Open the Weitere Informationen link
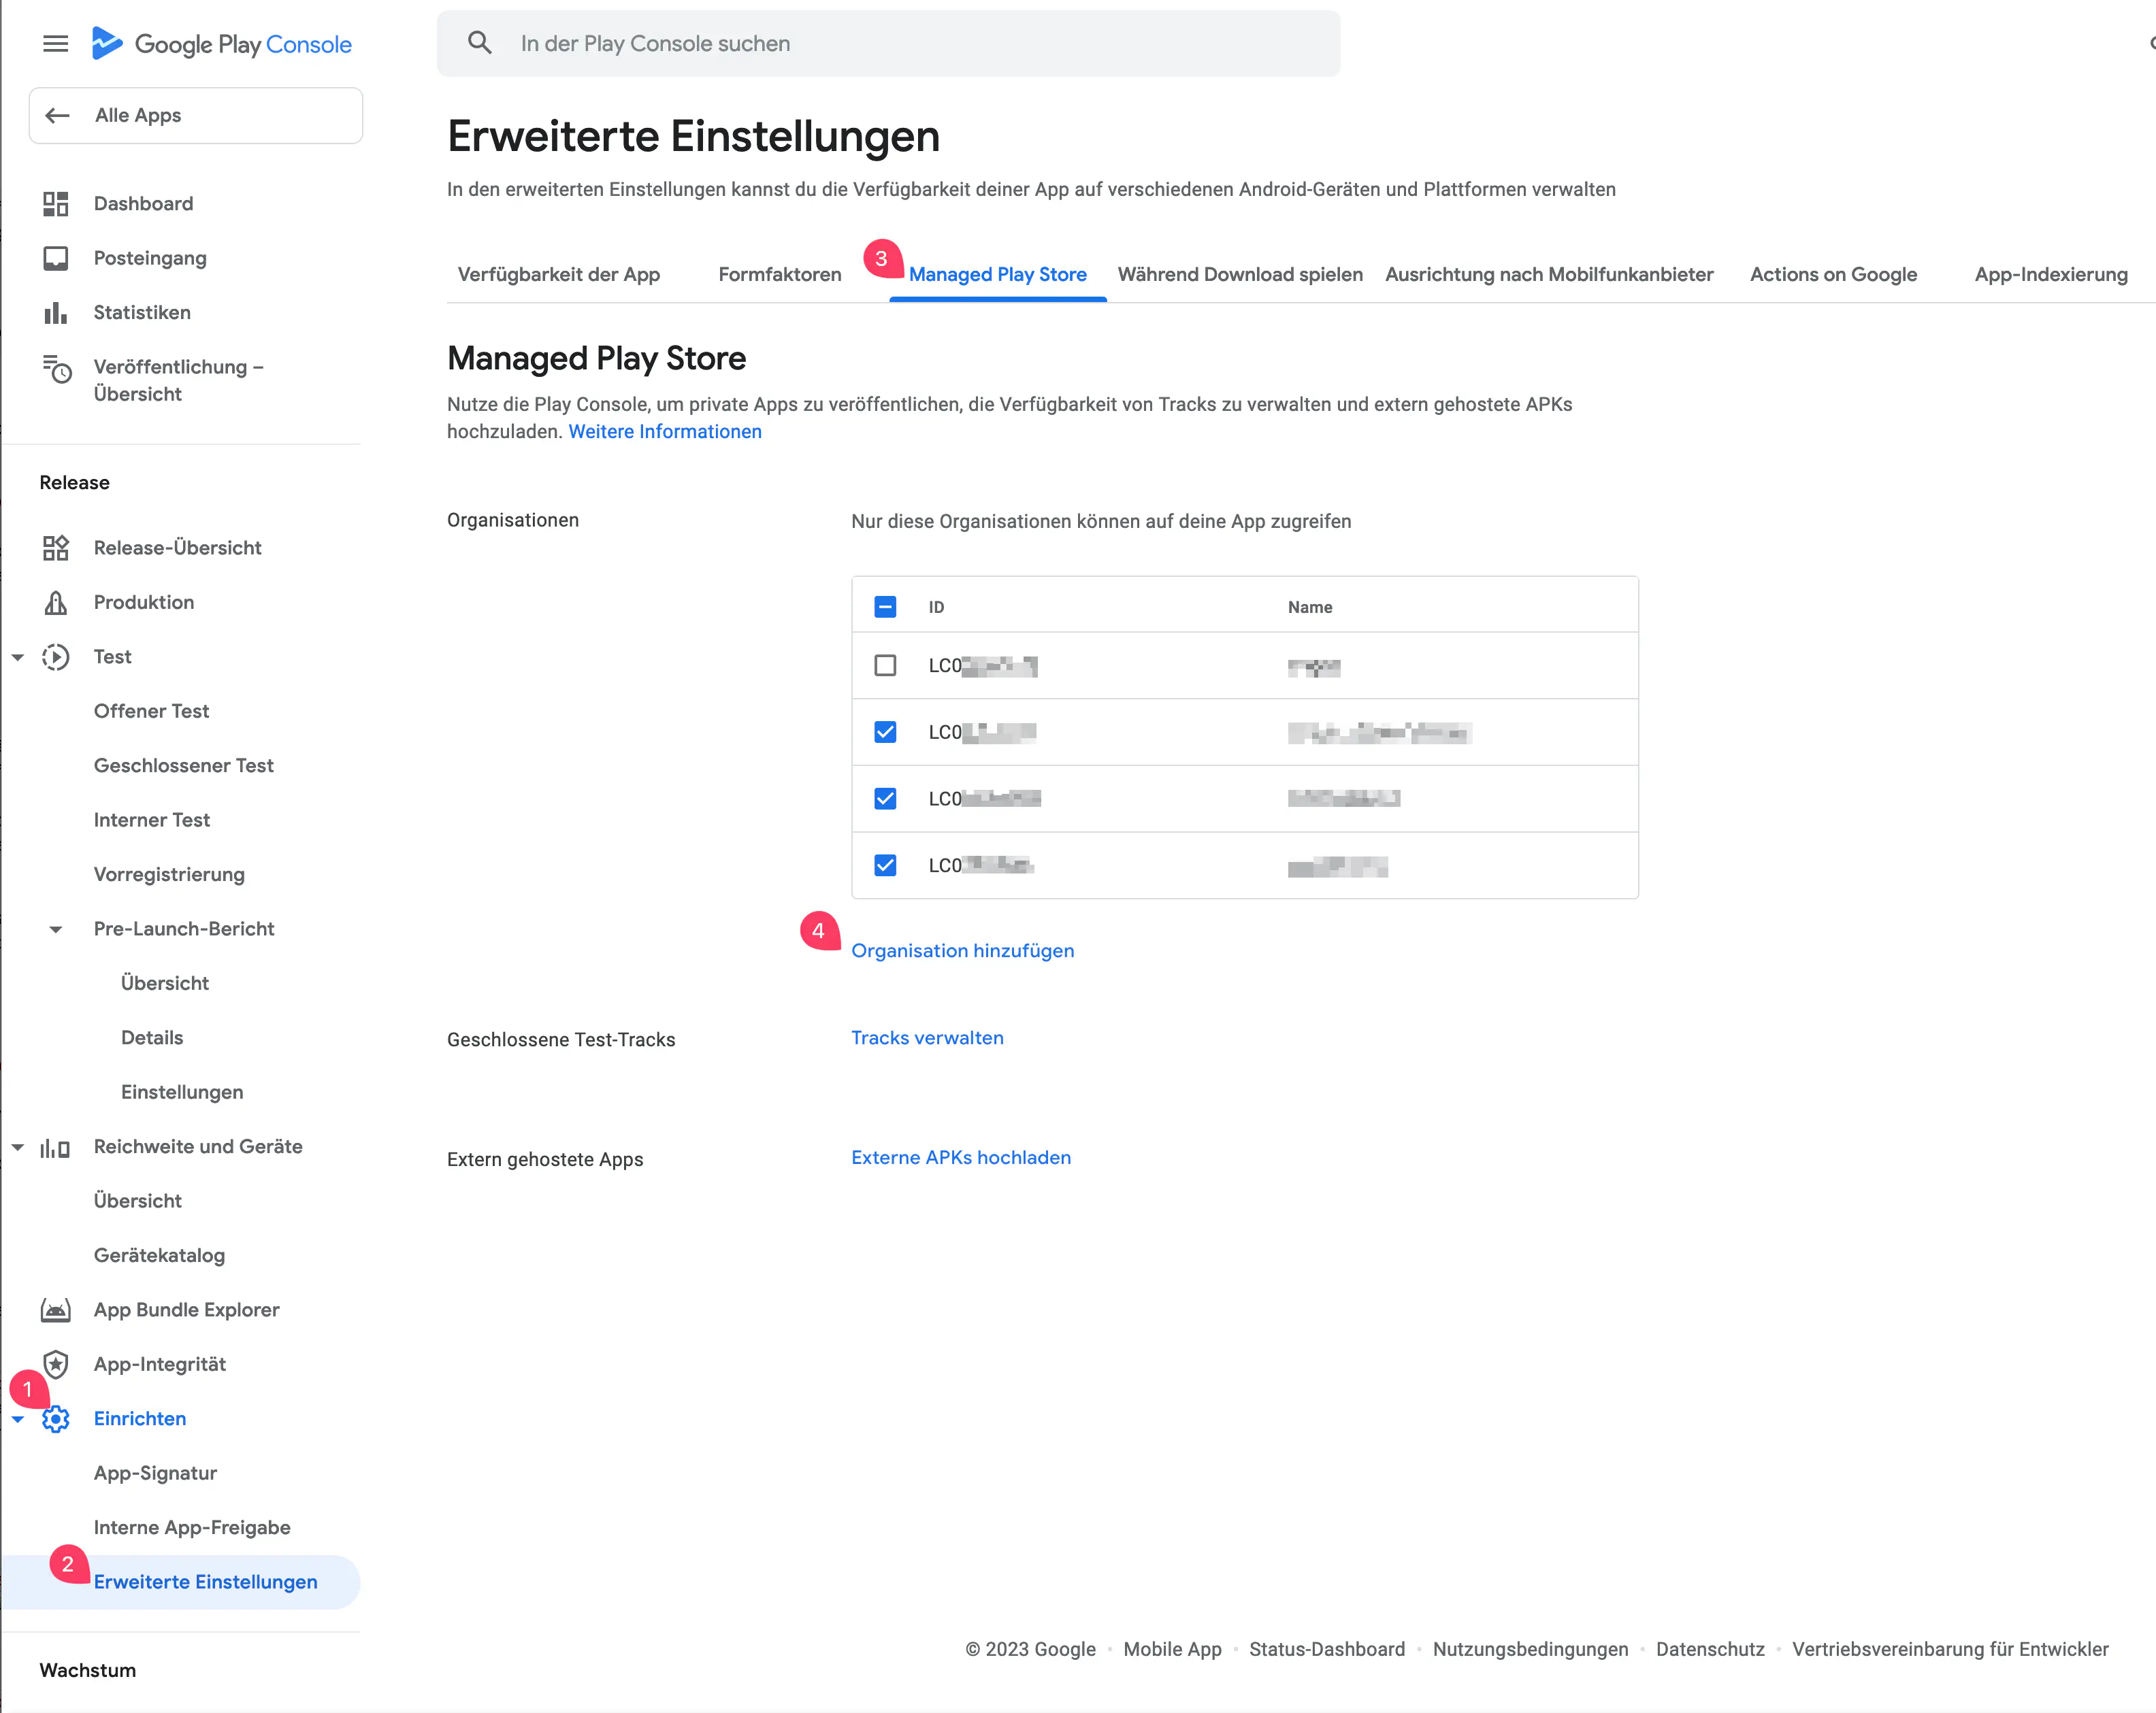2156x1713 pixels. pos(665,431)
